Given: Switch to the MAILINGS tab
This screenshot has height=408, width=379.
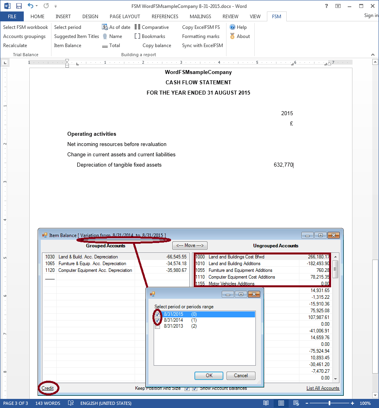Looking at the screenshot, I should (200, 16).
